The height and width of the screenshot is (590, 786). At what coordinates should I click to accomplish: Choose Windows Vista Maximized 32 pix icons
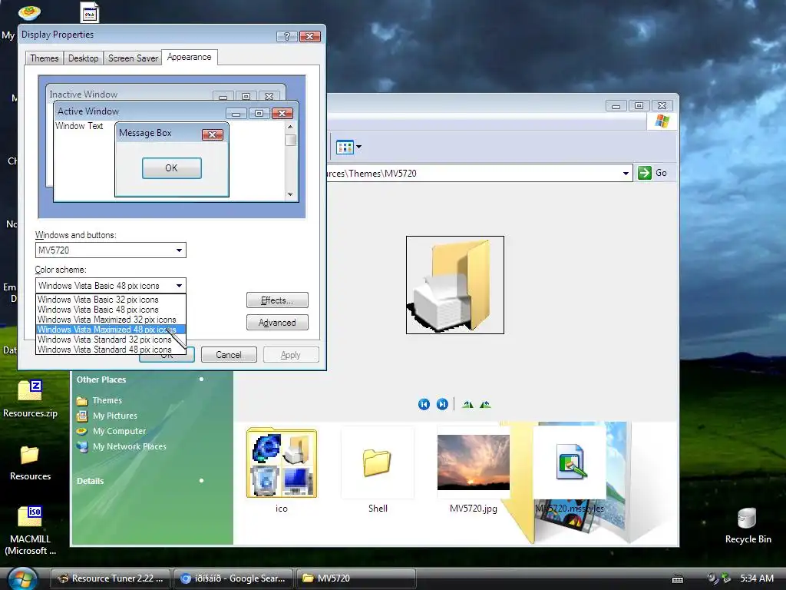point(111,320)
